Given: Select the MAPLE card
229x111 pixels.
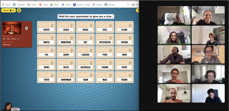Looking at the screenshot, I should [46, 40].
